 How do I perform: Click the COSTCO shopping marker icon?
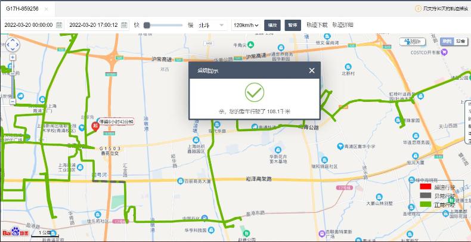[x=444, y=52]
